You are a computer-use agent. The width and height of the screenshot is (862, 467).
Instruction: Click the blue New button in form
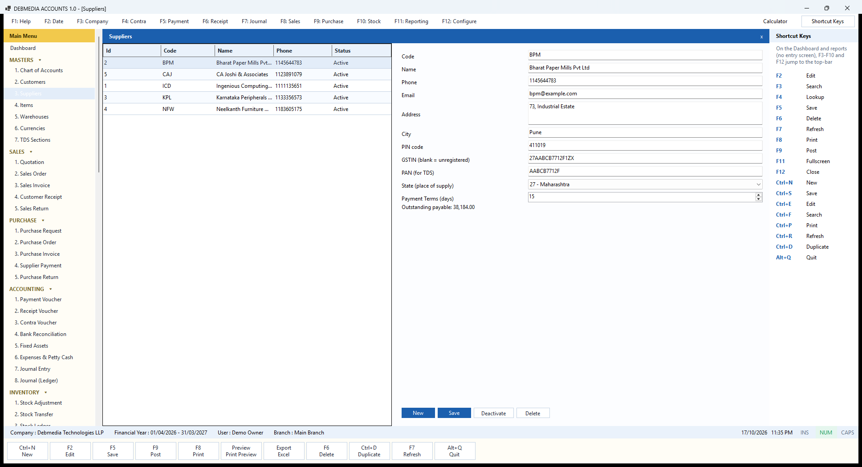(418, 413)
